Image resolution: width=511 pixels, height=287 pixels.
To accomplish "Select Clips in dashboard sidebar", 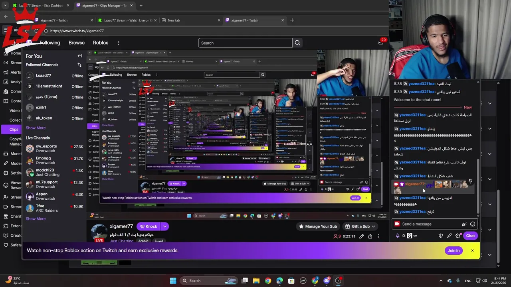I will (11, 129).
